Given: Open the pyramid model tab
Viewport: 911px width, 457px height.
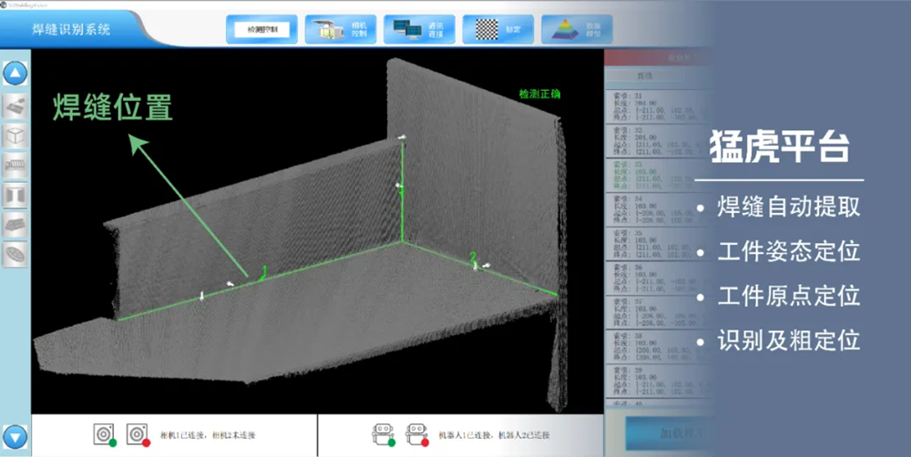Looking at the screenshot, I should 577,29.
